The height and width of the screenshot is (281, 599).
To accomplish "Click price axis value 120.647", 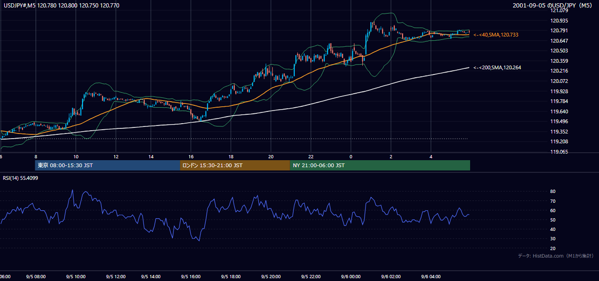I will [560, 41].
